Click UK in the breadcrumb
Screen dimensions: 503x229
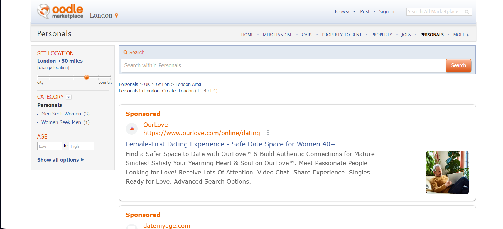(147, 84)
